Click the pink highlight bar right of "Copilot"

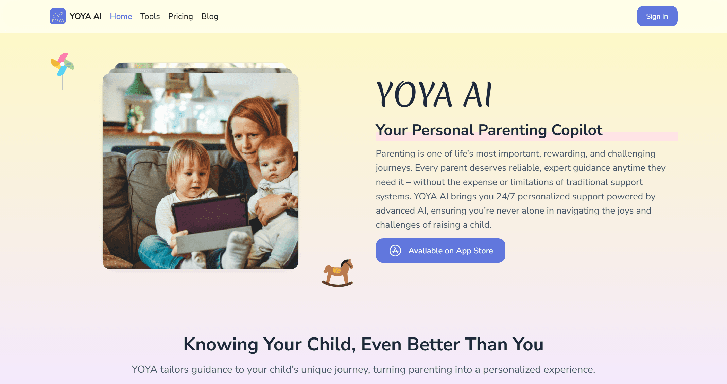pyautogui.click(x=641, y=136)
